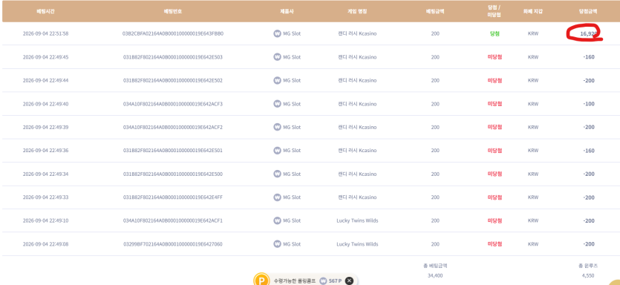Click the MG Slot W icon for bet ending E642ACF2

tap(277, 127)
